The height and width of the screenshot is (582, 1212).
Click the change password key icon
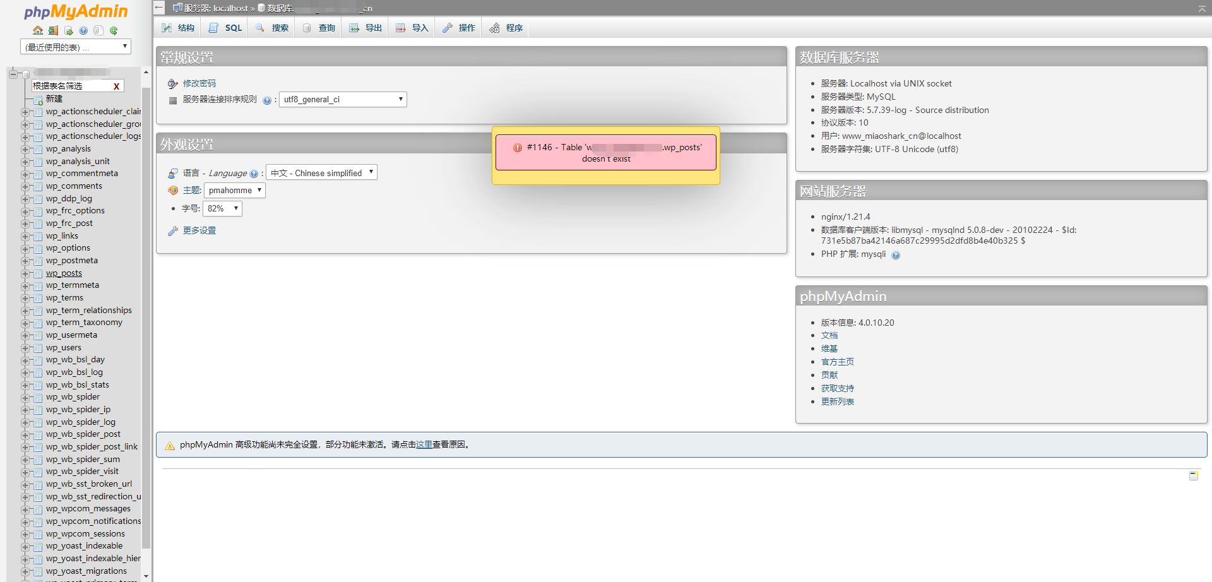point(173,83)
